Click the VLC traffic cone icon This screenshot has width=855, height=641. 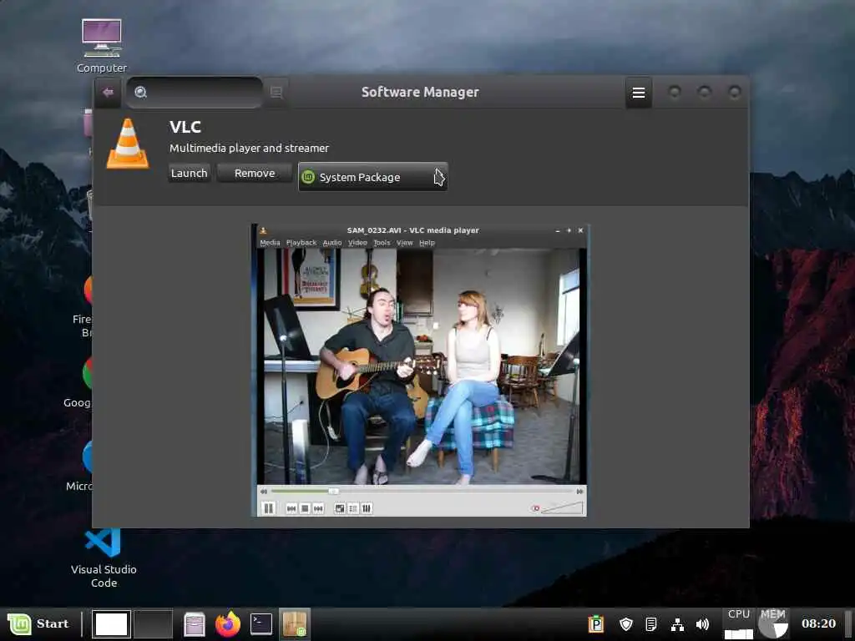[128, 144]
